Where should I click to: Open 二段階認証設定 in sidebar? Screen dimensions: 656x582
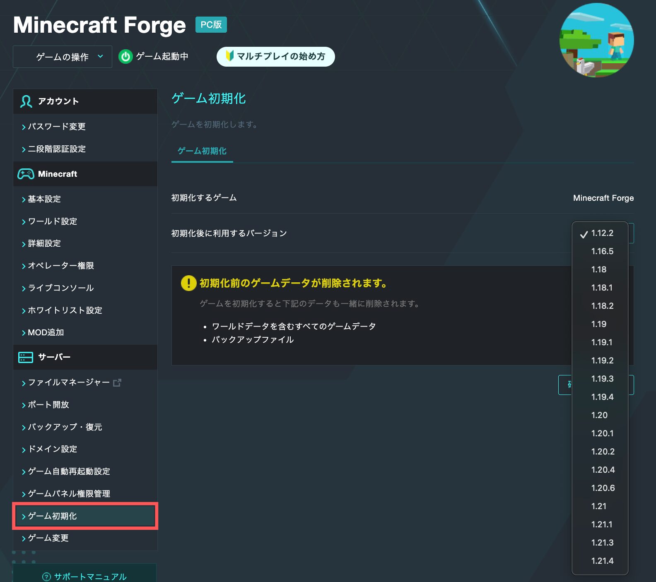pyautogui.click(x=57, y=149)
